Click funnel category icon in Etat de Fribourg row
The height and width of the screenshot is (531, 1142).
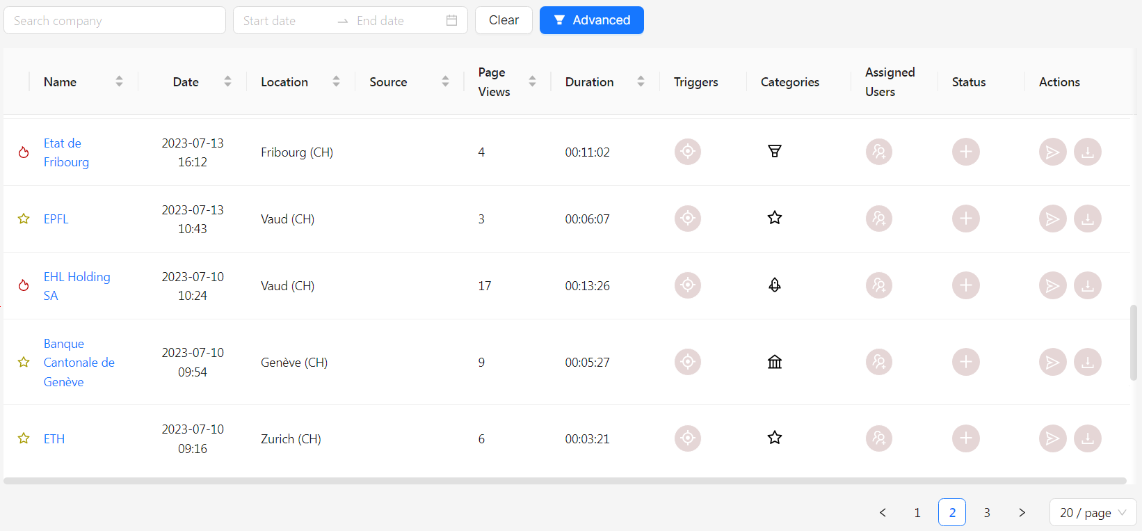(775, 151)
